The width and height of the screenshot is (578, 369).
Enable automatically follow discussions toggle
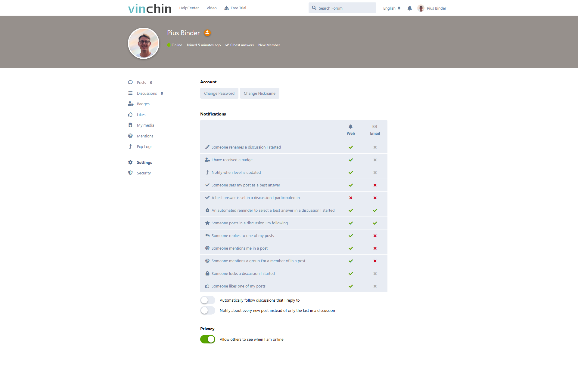click(208, 300)
